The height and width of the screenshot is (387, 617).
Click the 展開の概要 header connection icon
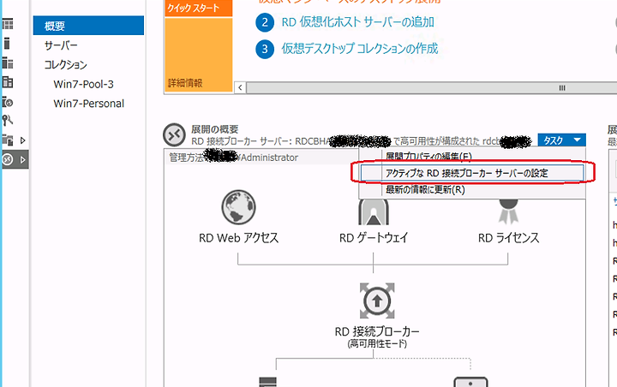[x=174, y=135]
